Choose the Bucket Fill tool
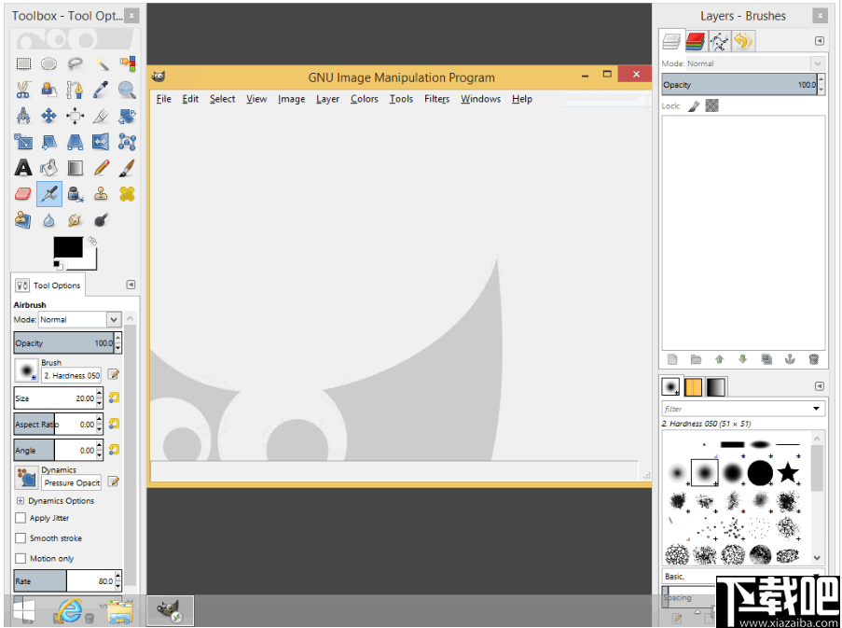 coord(49,168)
